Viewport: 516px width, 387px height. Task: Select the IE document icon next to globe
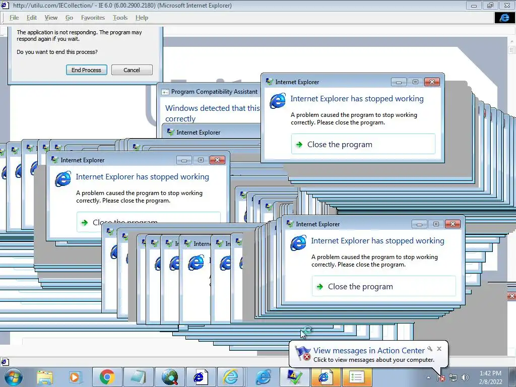pos(201,377)
